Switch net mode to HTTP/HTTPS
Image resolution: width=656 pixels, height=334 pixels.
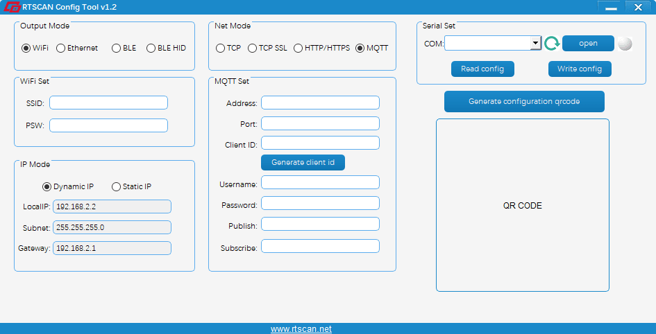tap(298, 49)
